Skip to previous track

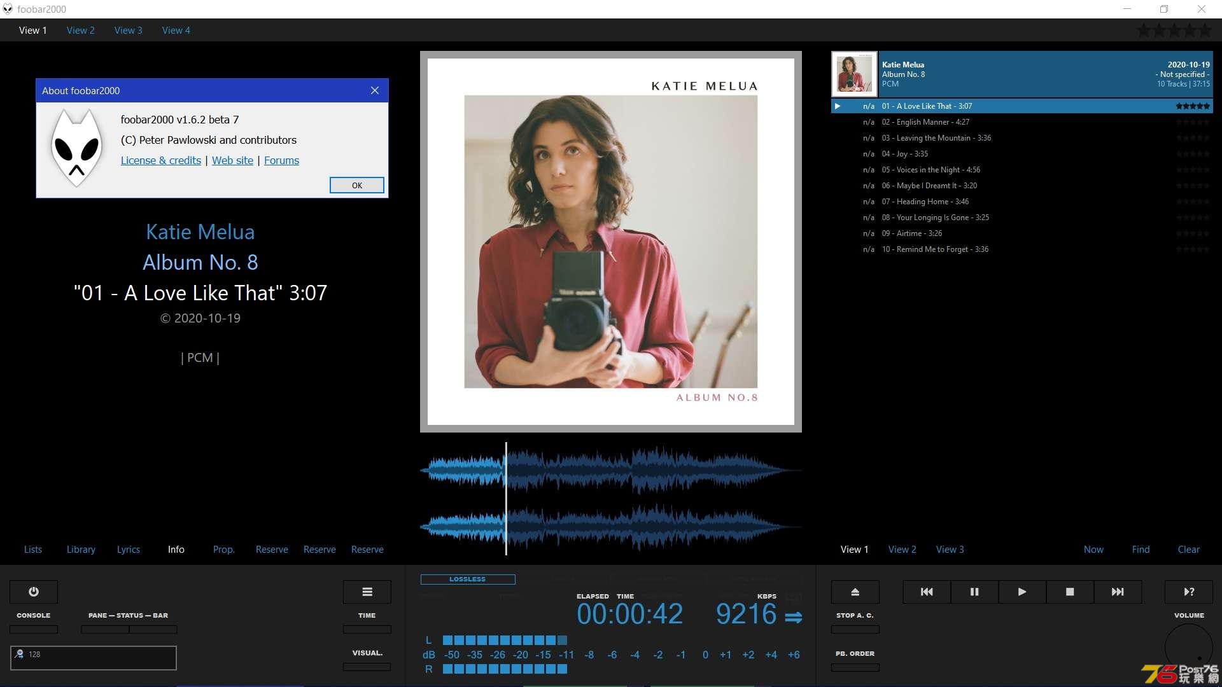tap(927, 592)
